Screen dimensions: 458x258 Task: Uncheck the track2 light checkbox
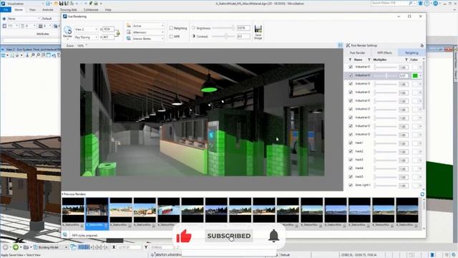pyautogui.click(x=351, y=151)
